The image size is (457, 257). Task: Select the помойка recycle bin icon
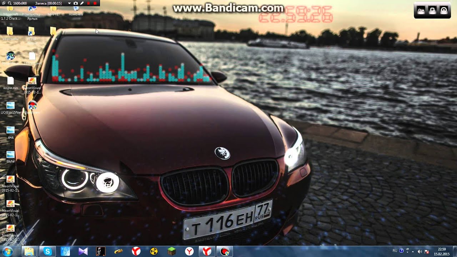[x=76, y=11]
